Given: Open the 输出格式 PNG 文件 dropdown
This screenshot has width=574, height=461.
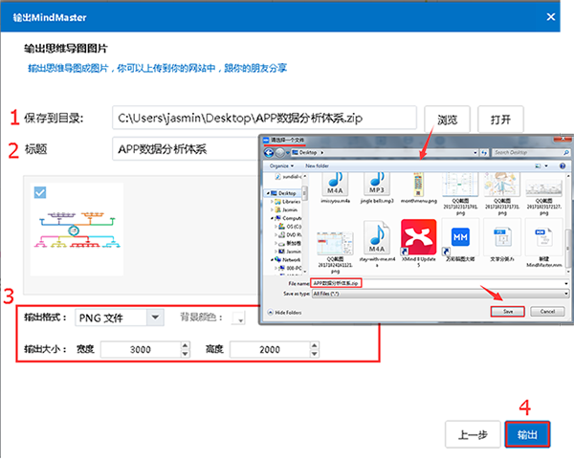Looking at the screenshot, I should [x=154, y=318].
